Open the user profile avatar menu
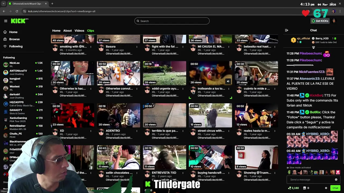Image resolution: width=344 pixels, height=193 pixels. [x=334, y=21]
